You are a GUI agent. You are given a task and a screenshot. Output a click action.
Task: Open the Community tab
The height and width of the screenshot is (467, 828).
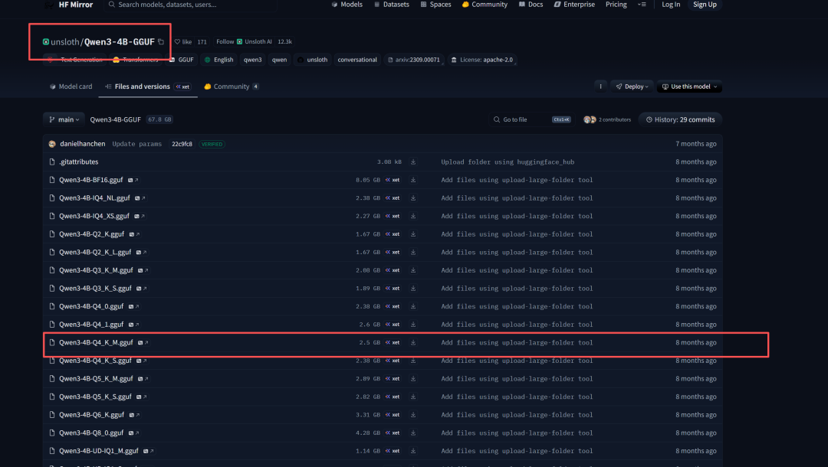pos(232,87)
